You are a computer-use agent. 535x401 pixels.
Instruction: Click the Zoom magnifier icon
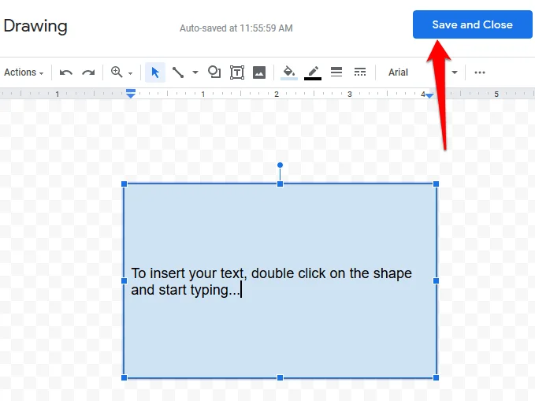pos(117,72)
